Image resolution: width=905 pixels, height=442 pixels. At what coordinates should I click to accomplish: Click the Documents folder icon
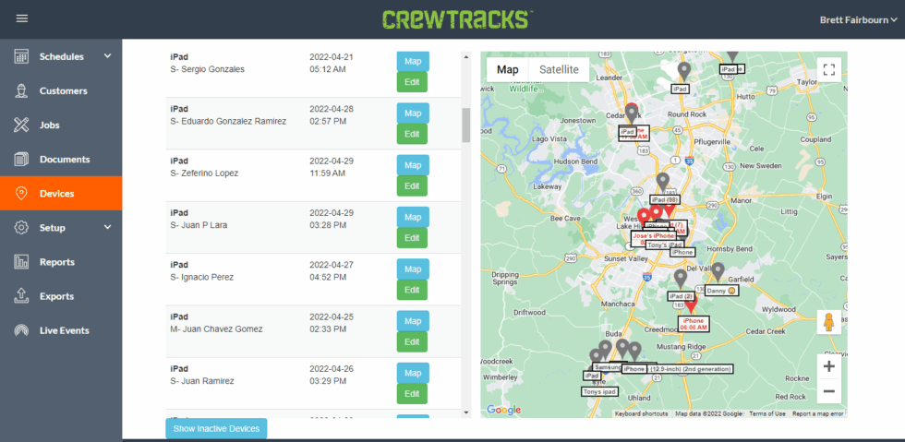click(x=22, y=160)
